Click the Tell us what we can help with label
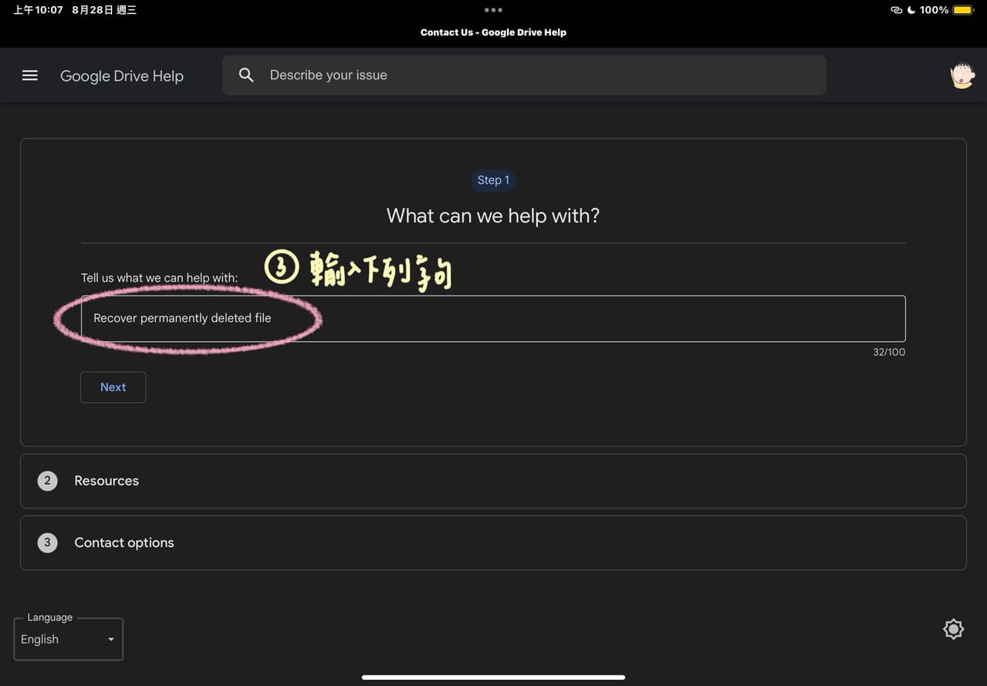 click(x=160, y=278)
